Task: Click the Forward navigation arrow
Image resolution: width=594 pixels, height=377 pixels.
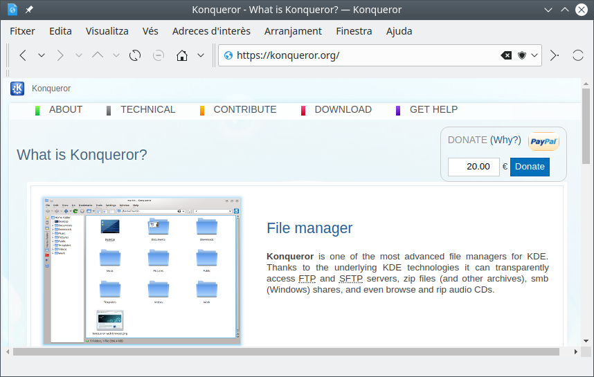Action: pyautogui.click(x=60, y=55)
